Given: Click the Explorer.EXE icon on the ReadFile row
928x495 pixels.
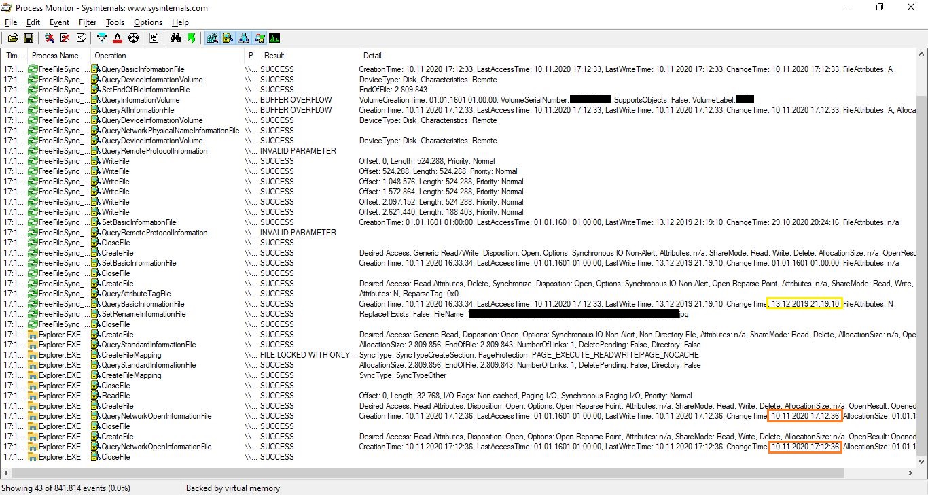Looking at the screenshot, I should pyautogui.click(x=33, y=396).
